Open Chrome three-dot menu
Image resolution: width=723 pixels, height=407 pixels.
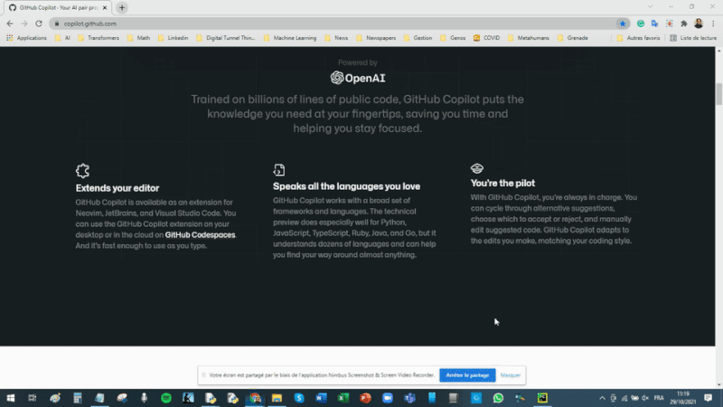[713, 24]
